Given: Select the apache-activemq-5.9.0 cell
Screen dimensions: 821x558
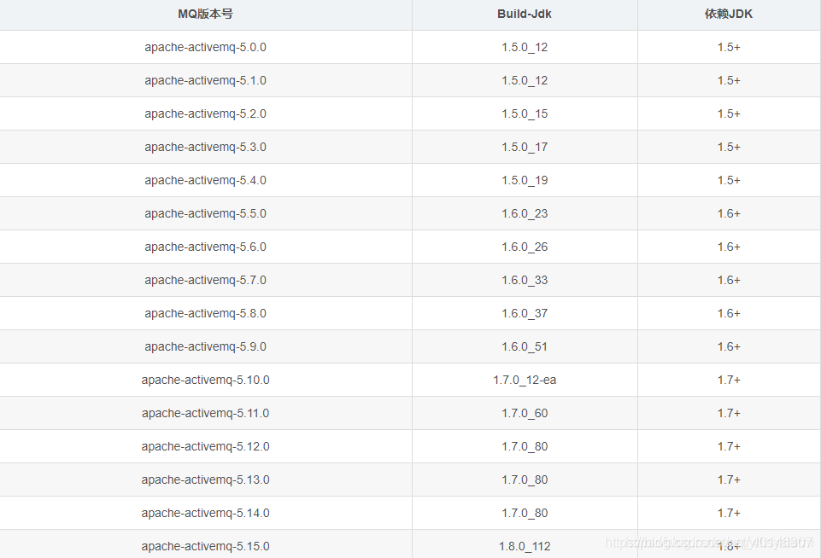Looking at the screenshot, I should coord(205,346).
